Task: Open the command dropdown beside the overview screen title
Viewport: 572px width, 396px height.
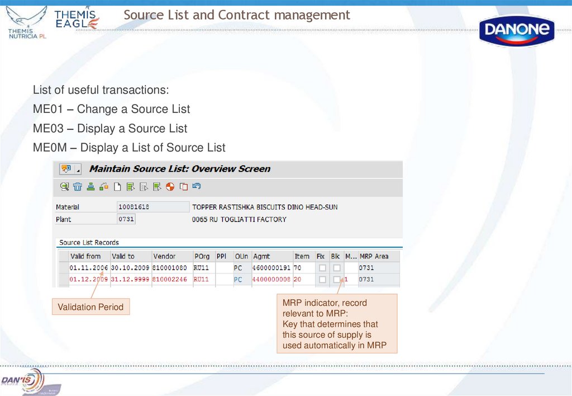Action: (78, 169)
